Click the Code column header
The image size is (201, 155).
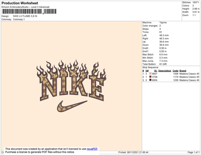[176, 71]
